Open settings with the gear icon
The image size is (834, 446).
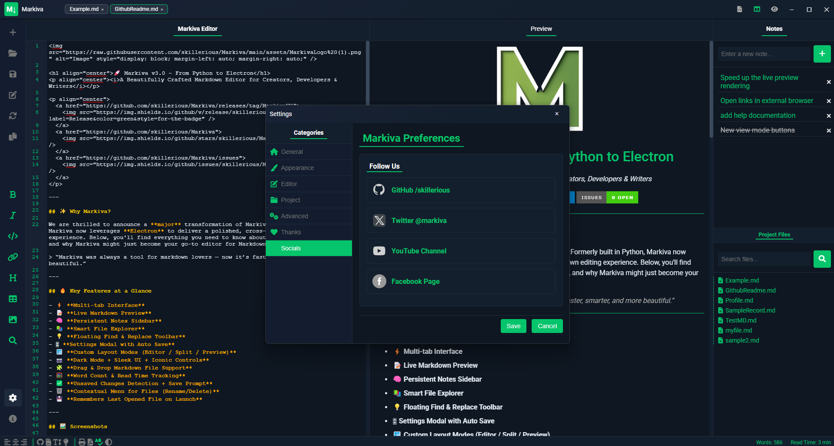coord(13,398)
